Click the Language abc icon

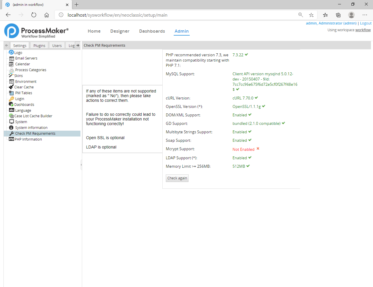pyautogui.click(x=12, y=110)
